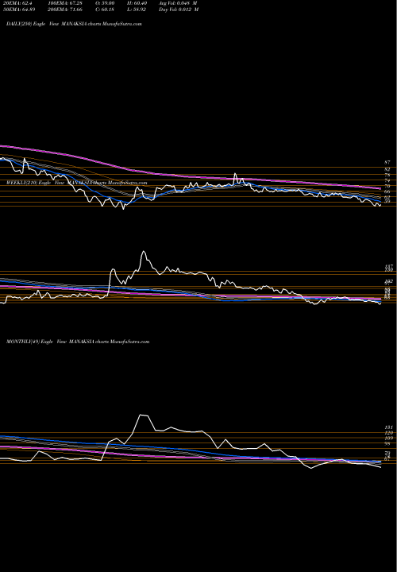
Task: Click the MONTHLY(49) Eagle View chart title
Action: (78, 342)
